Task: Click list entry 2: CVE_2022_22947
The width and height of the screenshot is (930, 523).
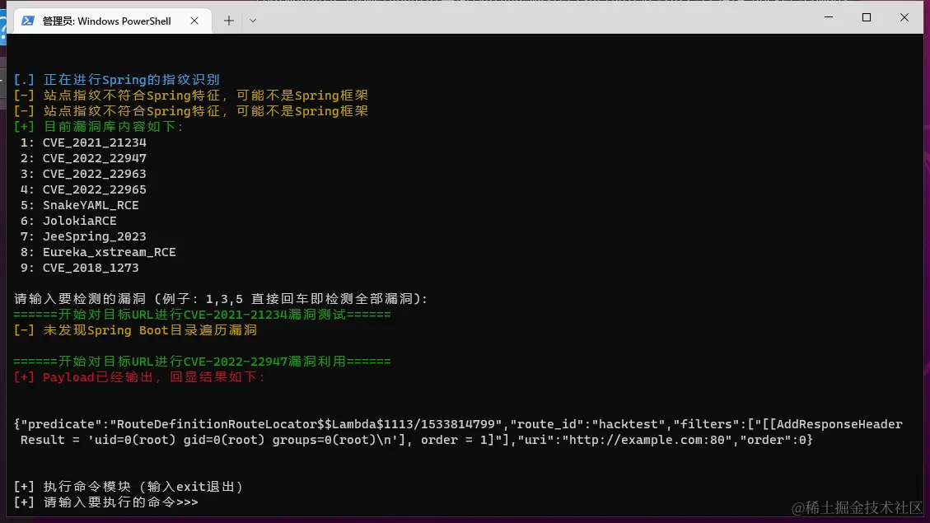Action: pos(83,158)
